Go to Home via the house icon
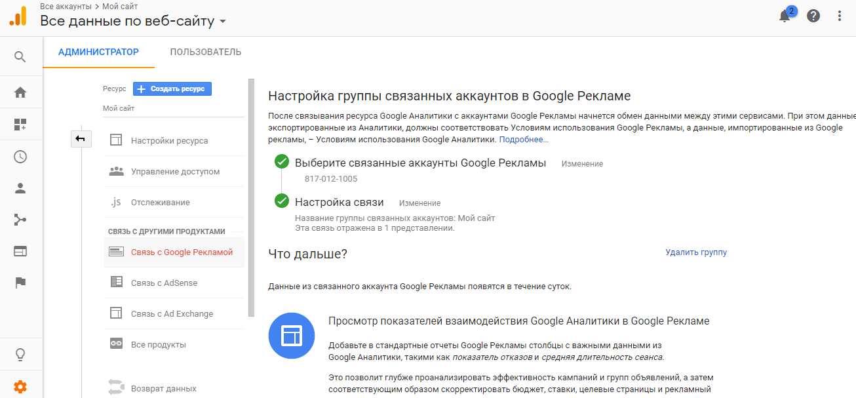This screenshot has height=398, width=856. (20, 92)
